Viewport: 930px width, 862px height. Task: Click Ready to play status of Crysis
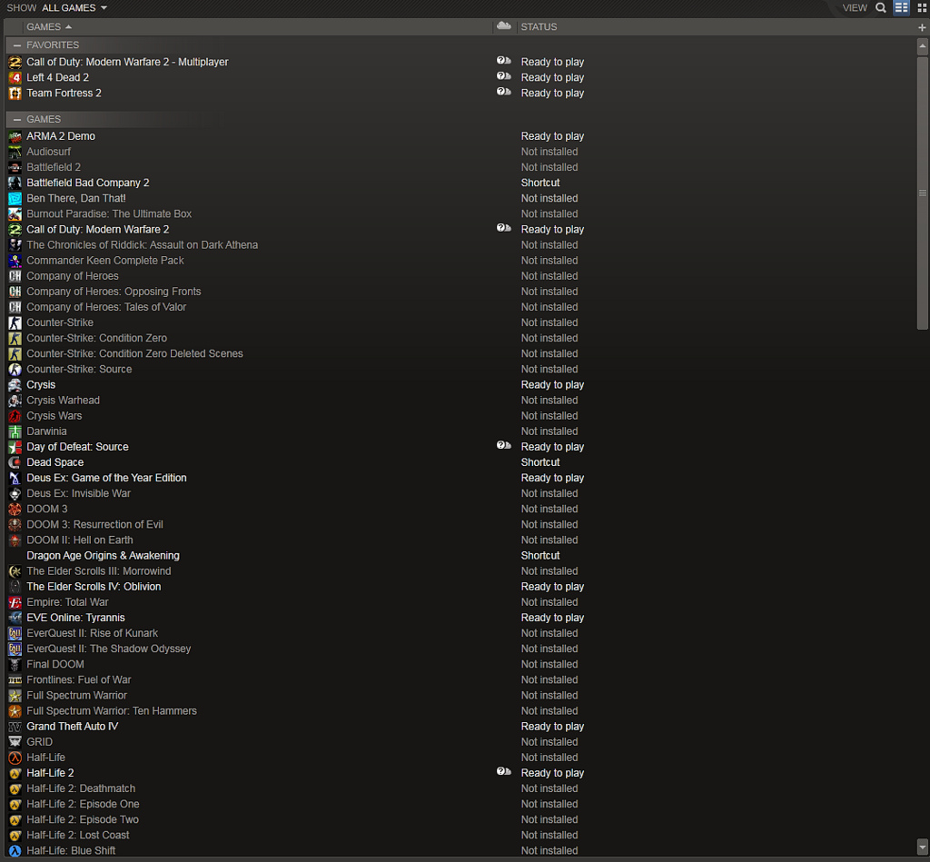click(552, 384)
